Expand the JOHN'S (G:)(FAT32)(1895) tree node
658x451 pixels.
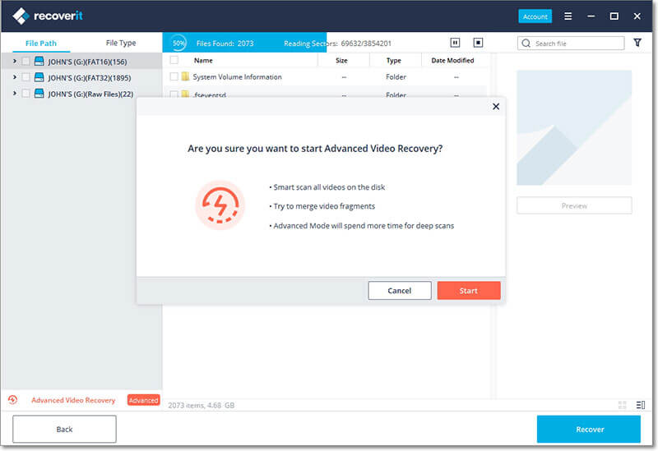14,77
